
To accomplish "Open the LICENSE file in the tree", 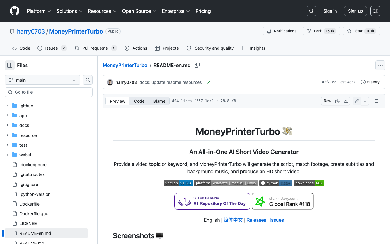I will click(x=28, y=224).
